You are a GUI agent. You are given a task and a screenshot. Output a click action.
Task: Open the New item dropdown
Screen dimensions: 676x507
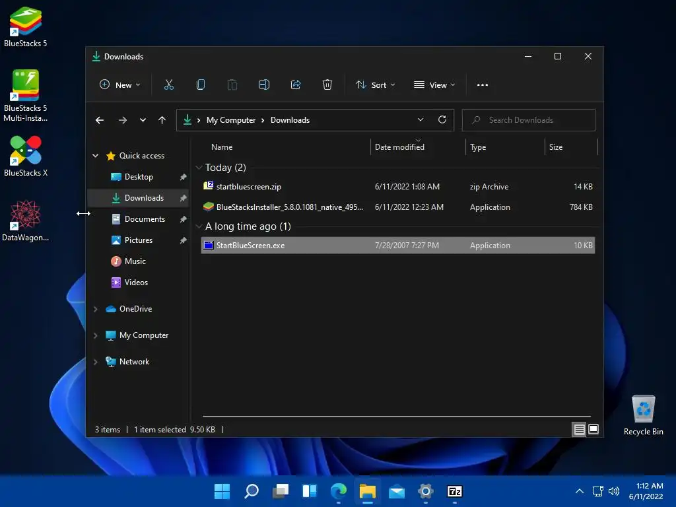[x=120, y=85]
